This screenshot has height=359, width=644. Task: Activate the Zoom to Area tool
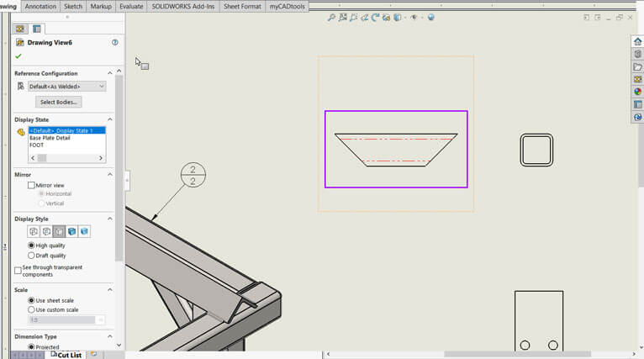[342, 18]
